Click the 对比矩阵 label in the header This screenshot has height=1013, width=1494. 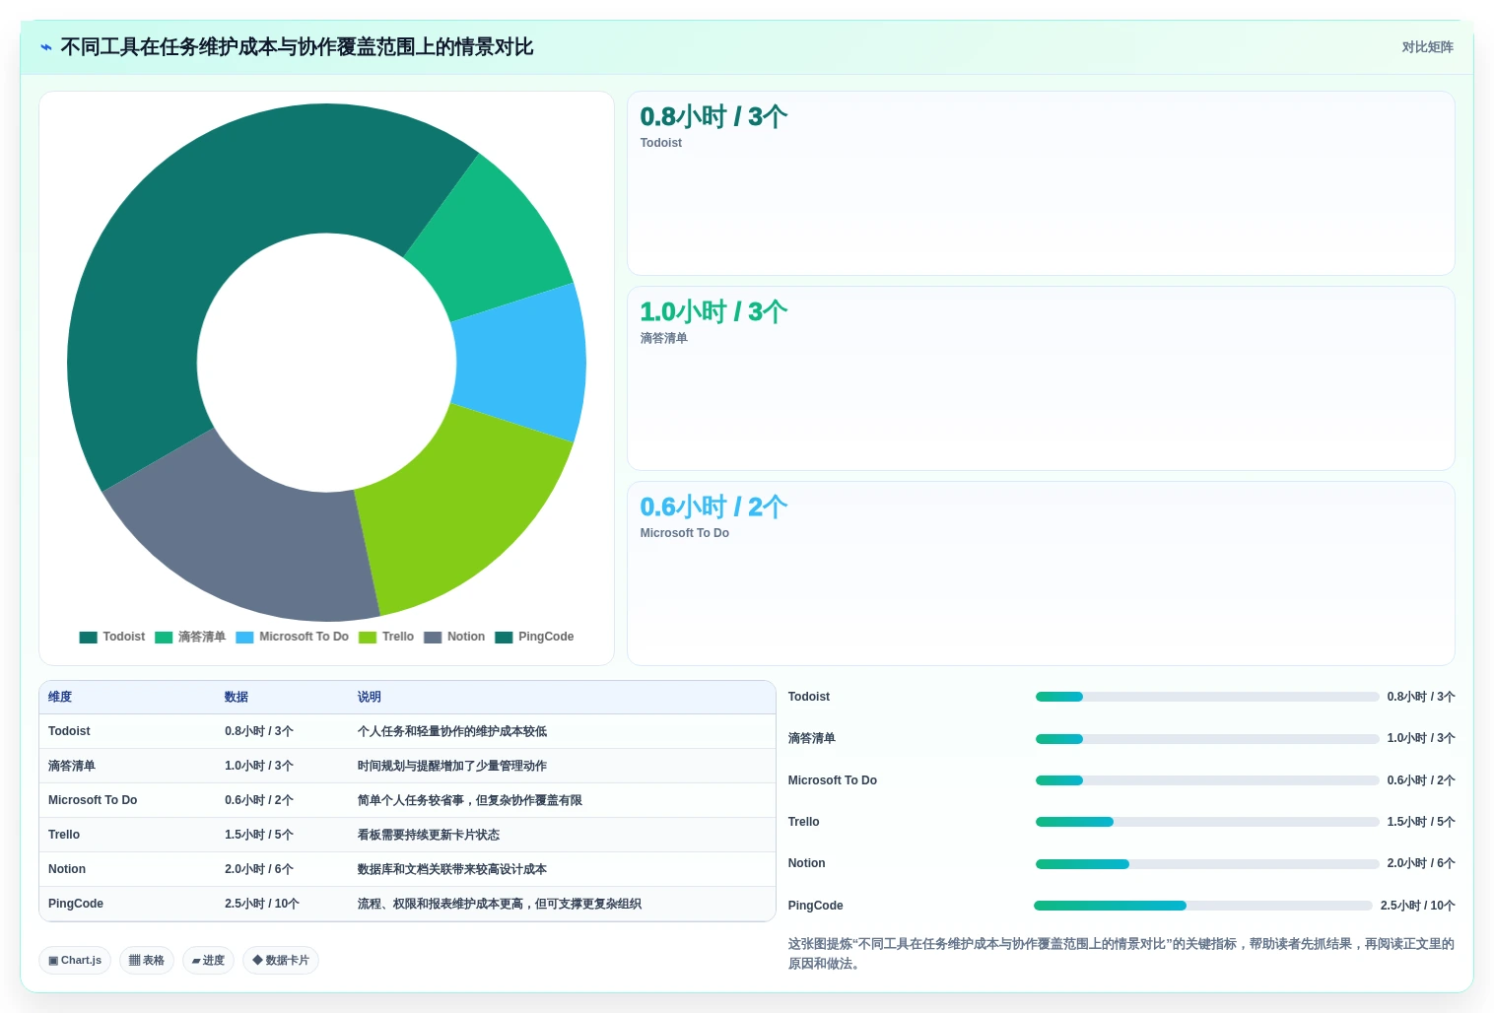(x=1427, y=47)
